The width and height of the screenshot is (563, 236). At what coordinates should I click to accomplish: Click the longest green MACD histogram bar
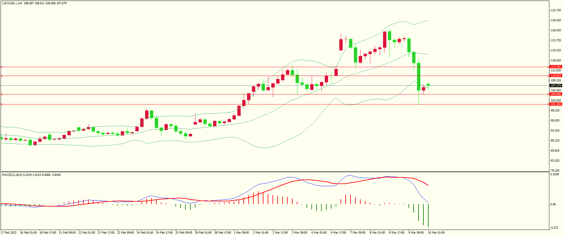pyautogui.click(x=428, y=216)
